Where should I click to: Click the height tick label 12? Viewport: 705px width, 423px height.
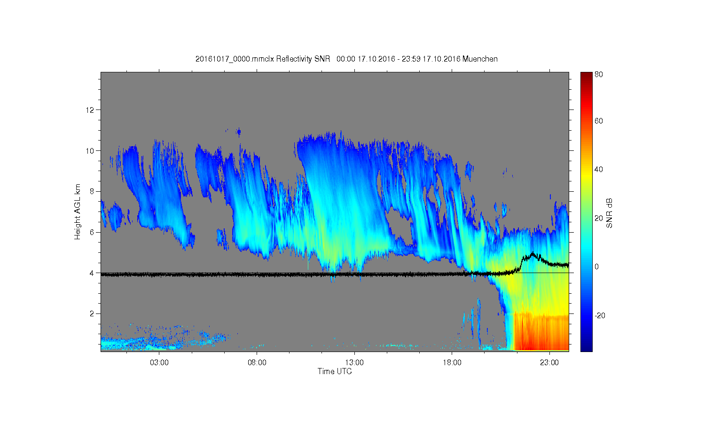point(90,110)
